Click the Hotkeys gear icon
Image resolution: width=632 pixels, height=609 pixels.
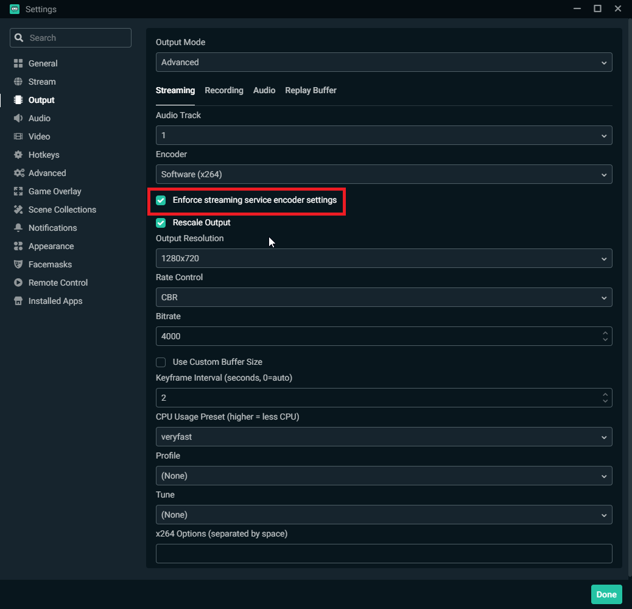click(x=18, y=155)
